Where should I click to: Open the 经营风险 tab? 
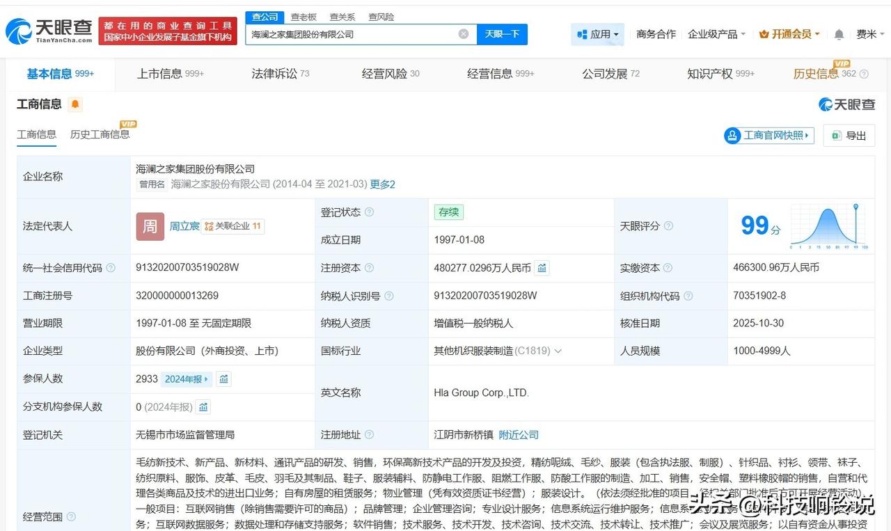click(x=391, y=74)
